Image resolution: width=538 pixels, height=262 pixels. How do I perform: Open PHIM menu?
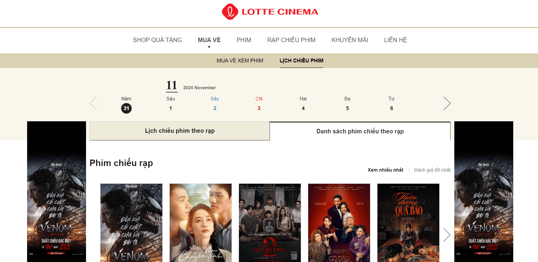(244, 40)
